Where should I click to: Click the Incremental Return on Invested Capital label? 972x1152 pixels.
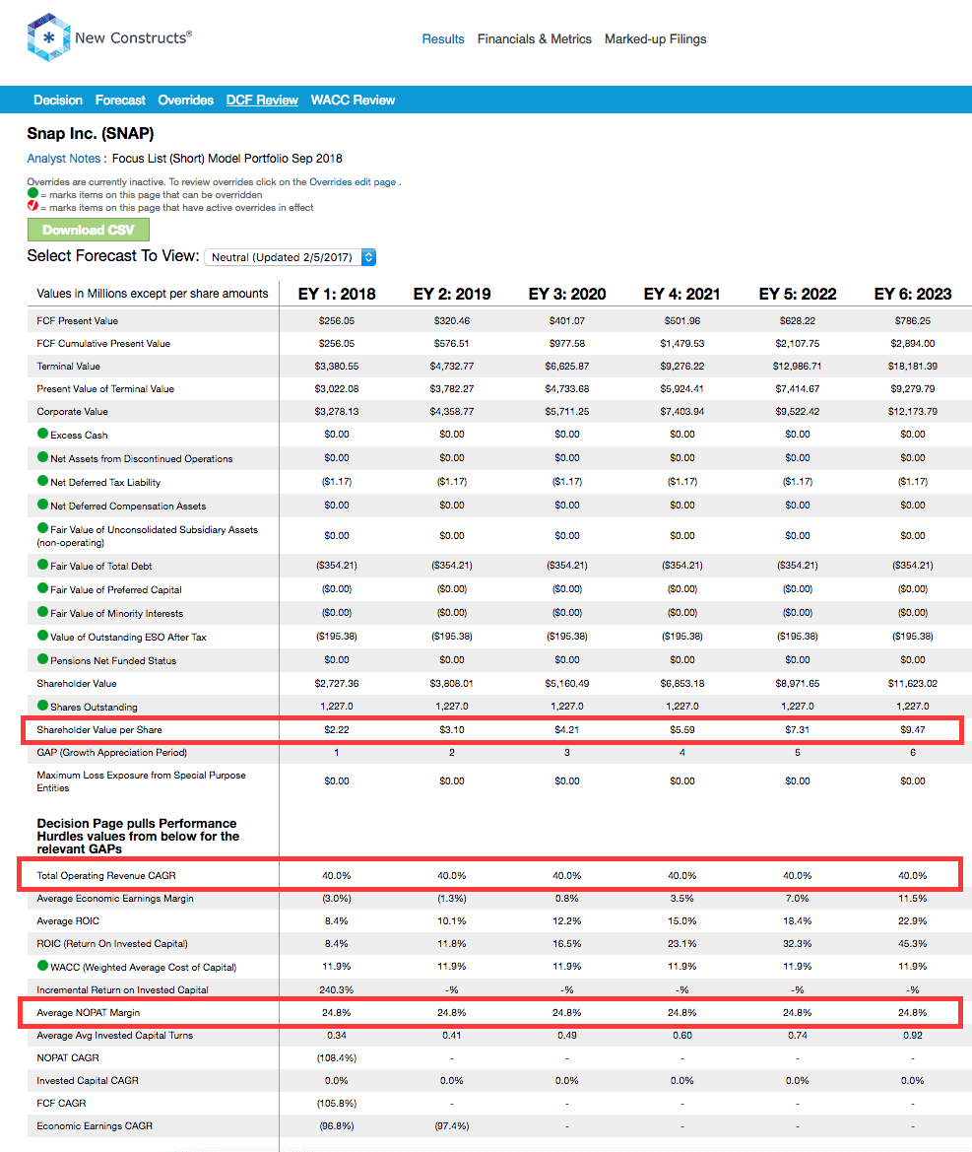pyautogui.click(x=122, y=990)
